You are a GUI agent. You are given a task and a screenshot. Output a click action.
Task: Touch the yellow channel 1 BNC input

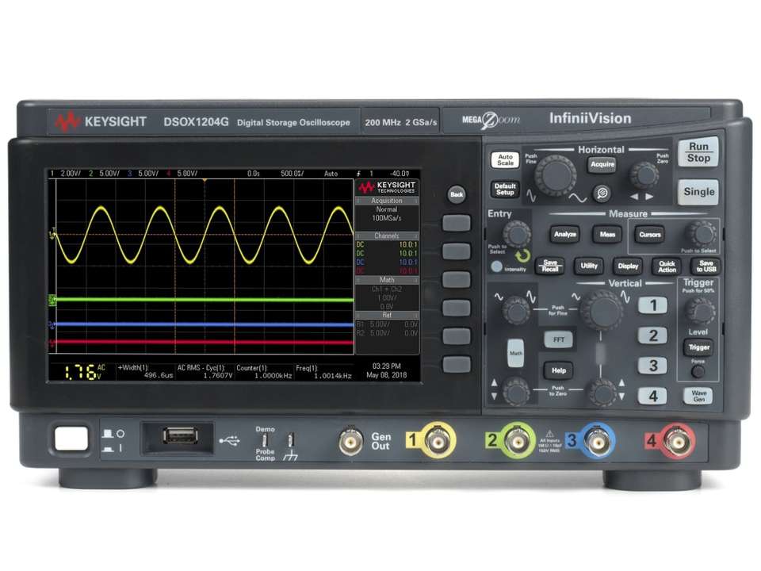click(438, 441)
